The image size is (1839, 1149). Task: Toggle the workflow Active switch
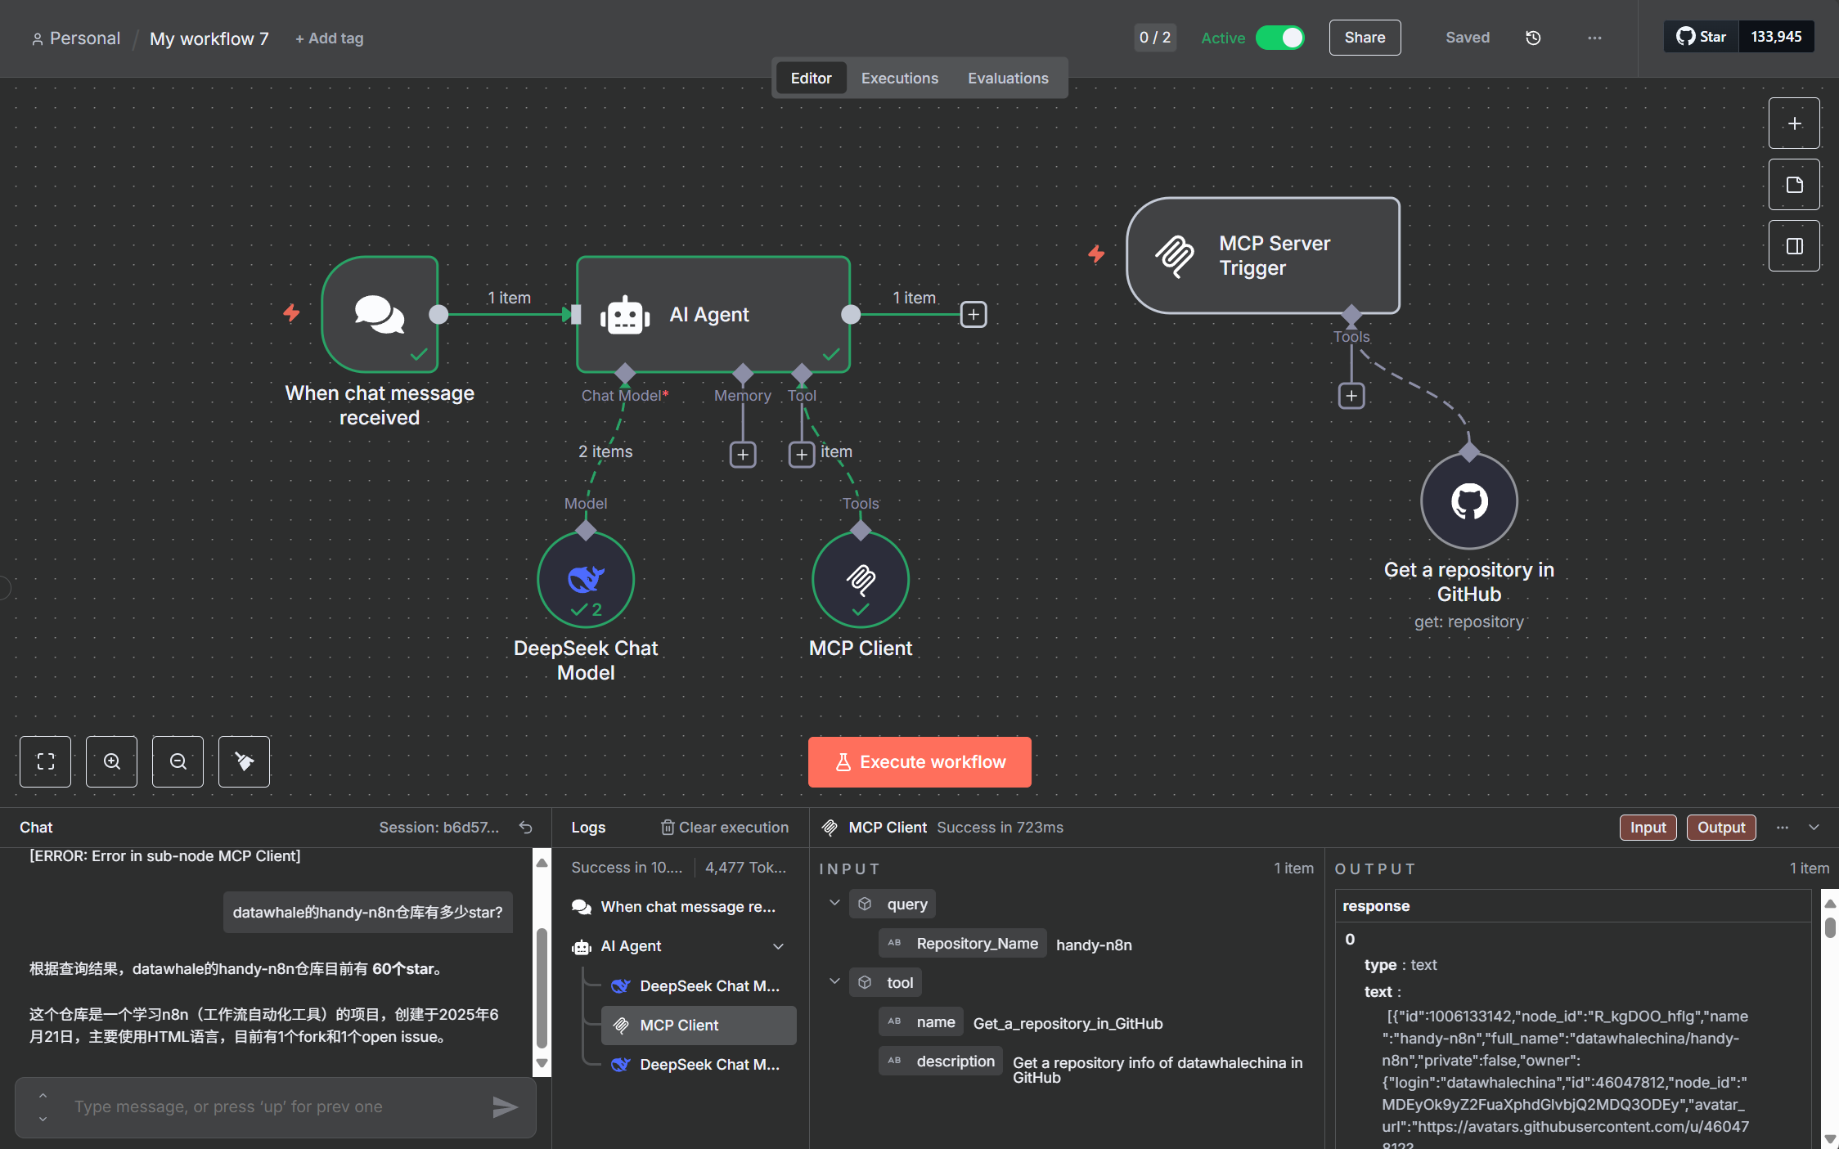tap(1280, 38)
